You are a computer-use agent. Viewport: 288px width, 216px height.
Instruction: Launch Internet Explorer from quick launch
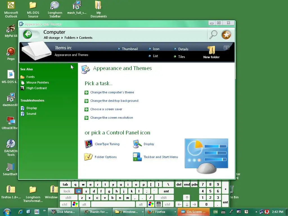tap(21, 212)
